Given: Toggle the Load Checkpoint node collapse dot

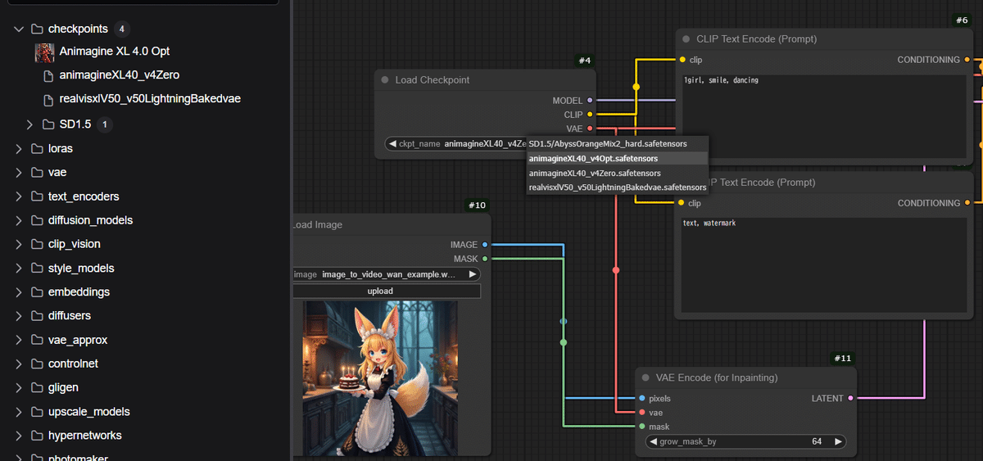Looking at the screenshot, I should (385, 80).
